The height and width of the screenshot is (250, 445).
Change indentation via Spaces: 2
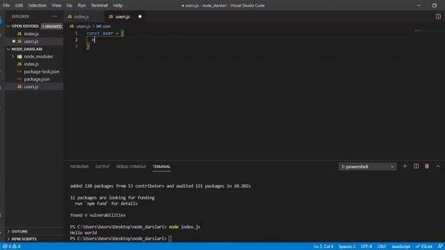coord(347,247)
